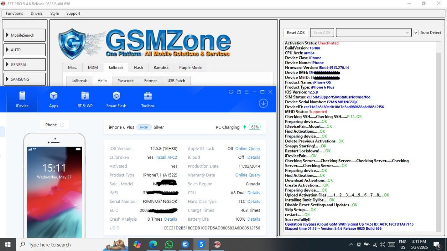
Task: Click the 64GB storage badge
Action: pyautogui.click(x=144, y=127)
